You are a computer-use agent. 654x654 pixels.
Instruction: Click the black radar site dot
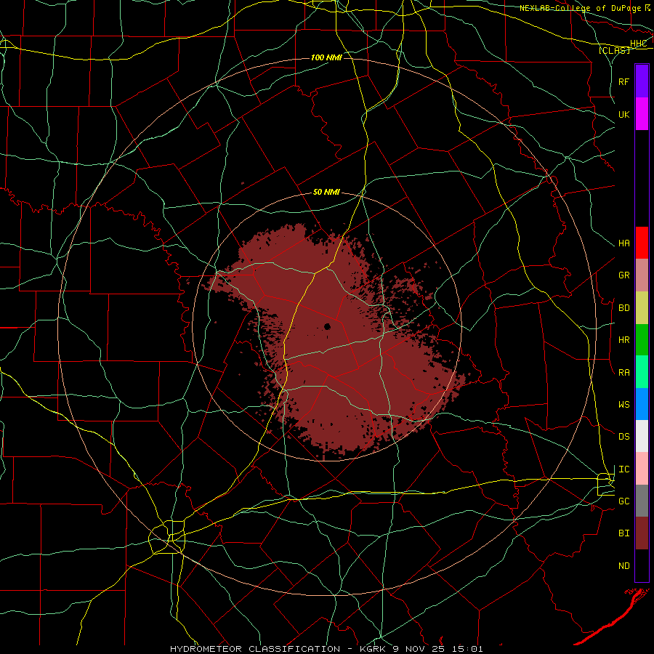point(327,326)
